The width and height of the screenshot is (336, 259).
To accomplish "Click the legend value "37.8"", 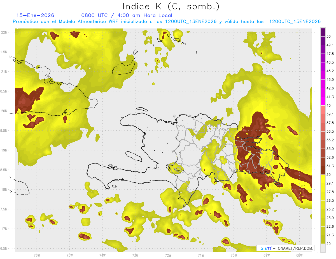I will (x=330, y=123).
